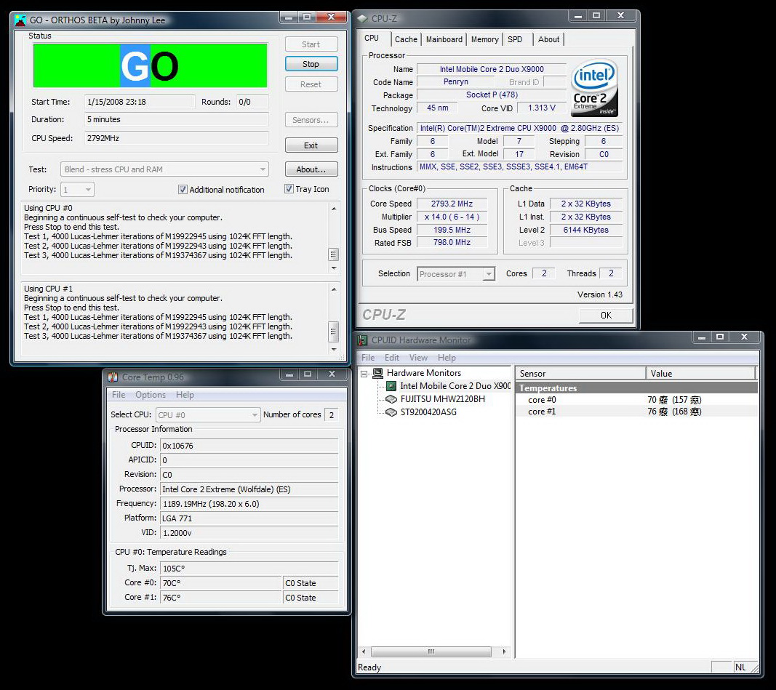Click the Exit button in ORTHOS
This screenshot has height=690, width=776.
click(311, 145)
